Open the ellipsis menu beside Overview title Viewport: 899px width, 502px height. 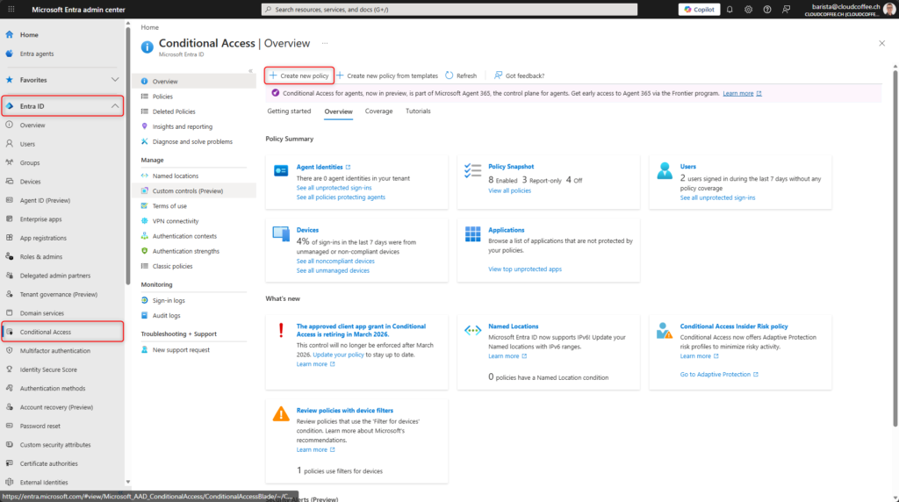coord(325,44)
